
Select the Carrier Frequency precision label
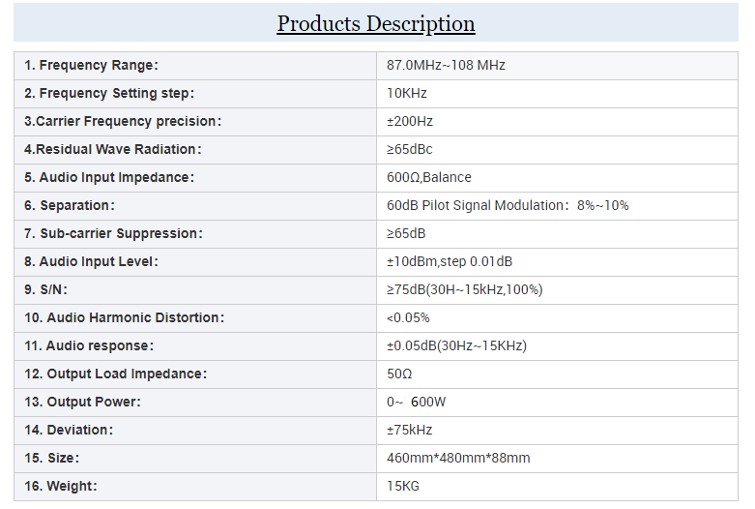click(x=123, y=122)
